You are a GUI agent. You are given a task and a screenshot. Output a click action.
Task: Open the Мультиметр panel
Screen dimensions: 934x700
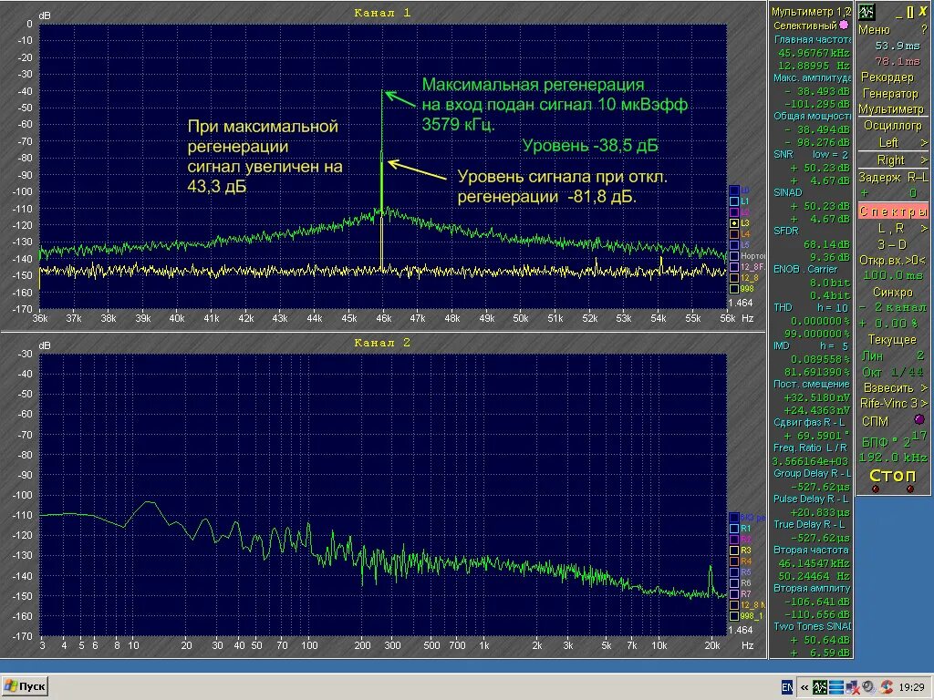(x=891, y=109)
